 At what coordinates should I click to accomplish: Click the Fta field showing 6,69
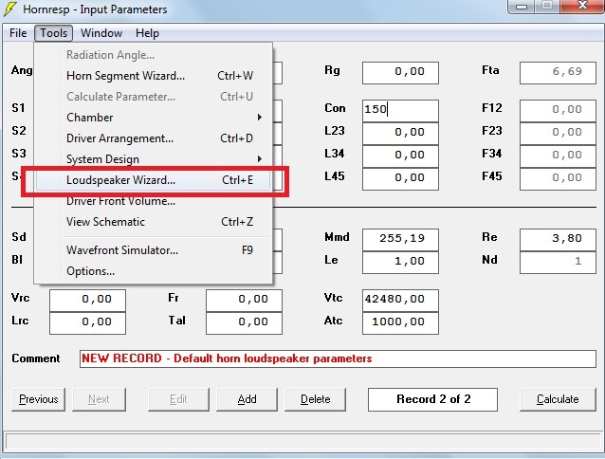click(x=558, y=72)
